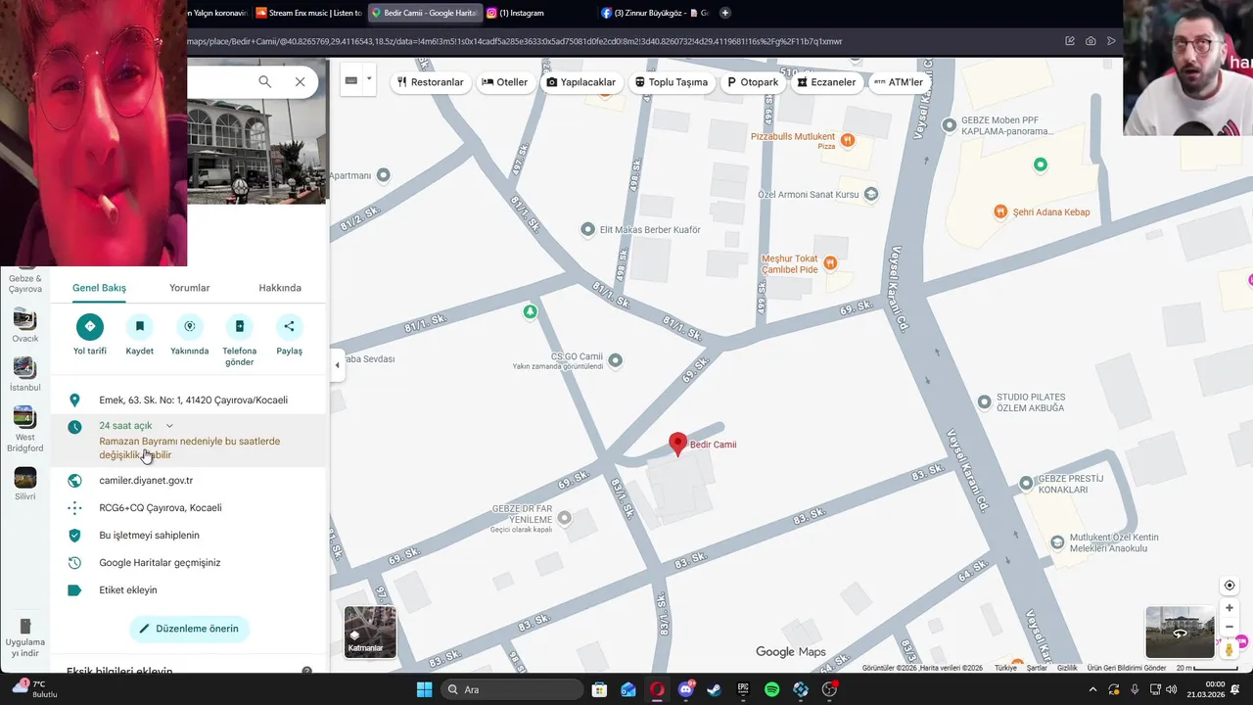
Task: Click the Windows Start button
Action: click(x=424, y=689)
